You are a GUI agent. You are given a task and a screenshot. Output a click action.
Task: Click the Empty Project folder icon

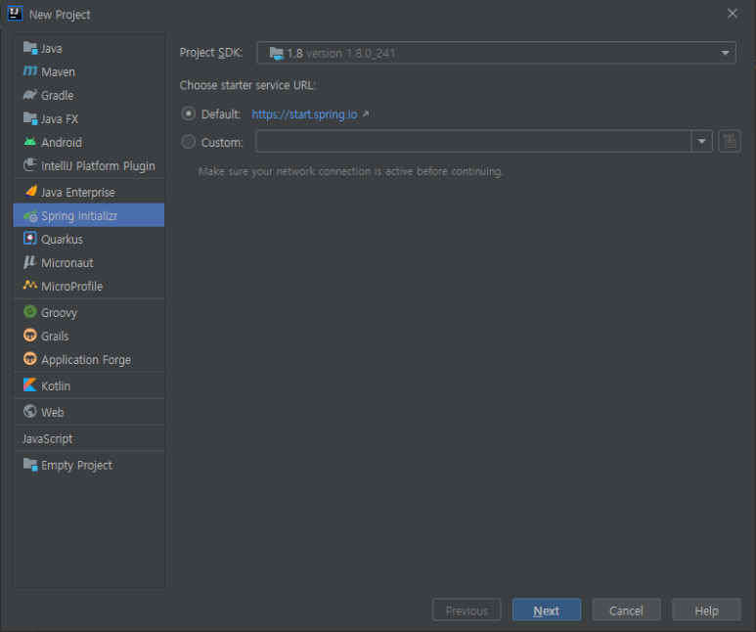(30, 465)
